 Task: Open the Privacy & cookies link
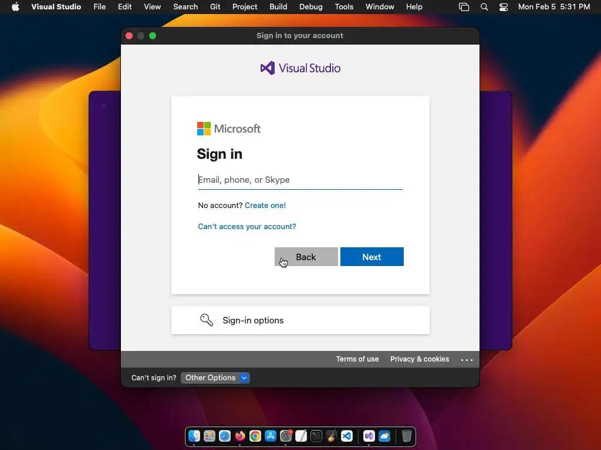pos(420,359)
